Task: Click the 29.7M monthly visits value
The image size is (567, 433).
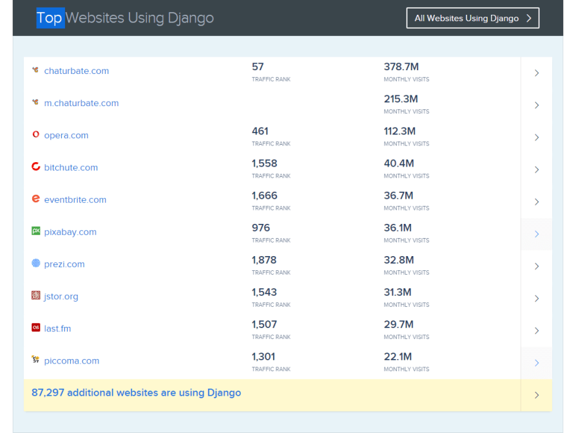Action: (x=398, y=324)
